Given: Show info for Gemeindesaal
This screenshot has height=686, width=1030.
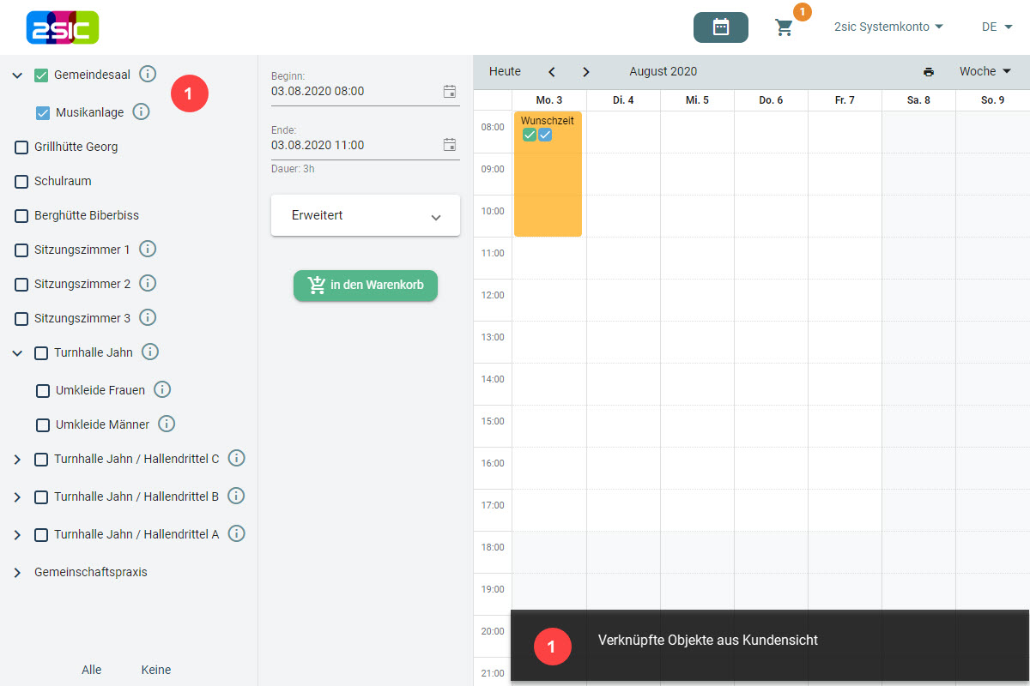Looking at the screenshot, I should tap(148, 75).
